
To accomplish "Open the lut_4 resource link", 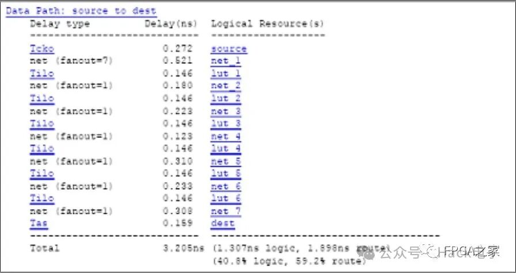I will tap(226, 148).
